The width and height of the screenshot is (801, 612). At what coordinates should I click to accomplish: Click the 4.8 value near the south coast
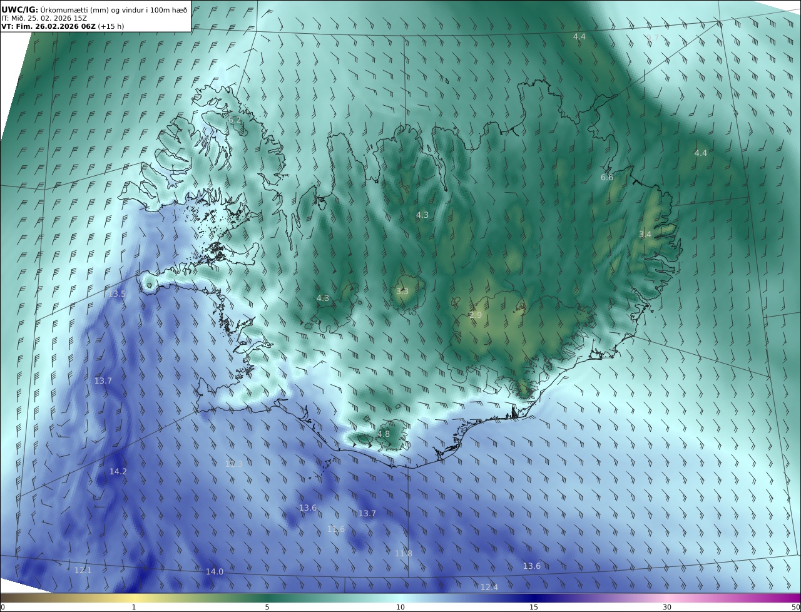(x=384, y=434)
